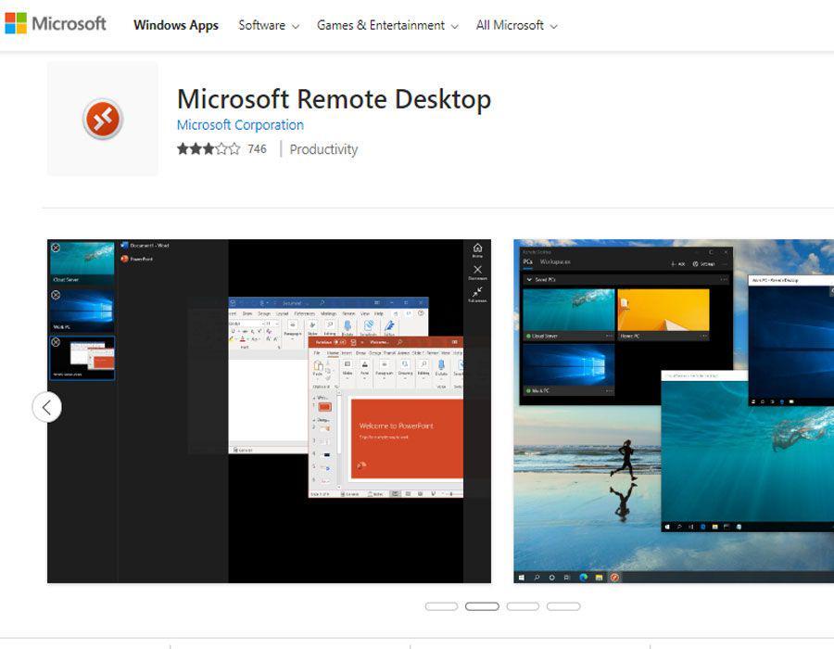The image size is (834, 649).
Task: Select the second carousel page indicator
Action: point(482,606)
